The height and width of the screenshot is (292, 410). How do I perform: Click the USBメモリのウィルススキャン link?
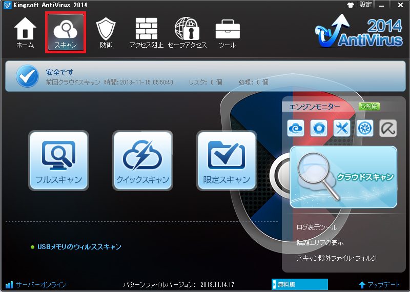pos(79,247)
